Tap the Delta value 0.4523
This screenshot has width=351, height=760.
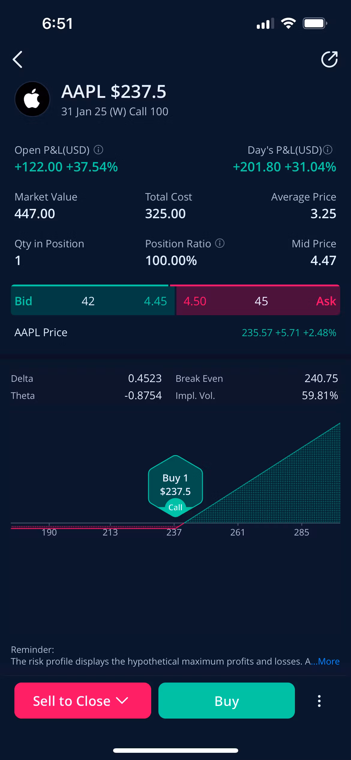145,378
